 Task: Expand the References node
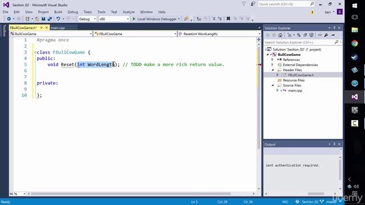(273, 59)
